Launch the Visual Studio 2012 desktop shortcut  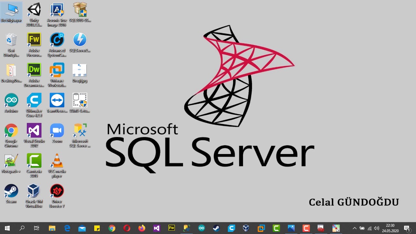coord(34,136)
